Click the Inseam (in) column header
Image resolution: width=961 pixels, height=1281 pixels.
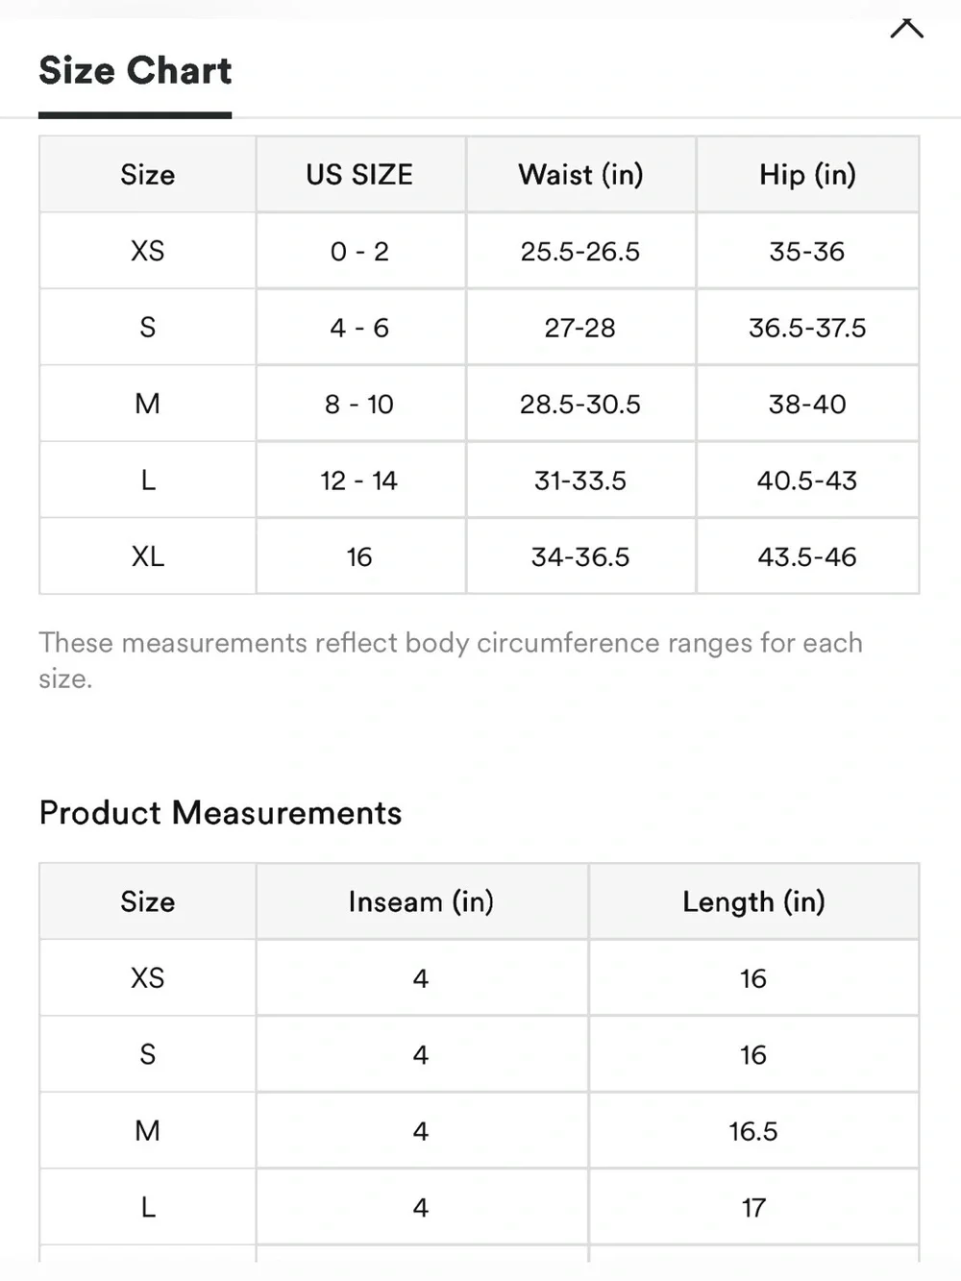[422, 901]
